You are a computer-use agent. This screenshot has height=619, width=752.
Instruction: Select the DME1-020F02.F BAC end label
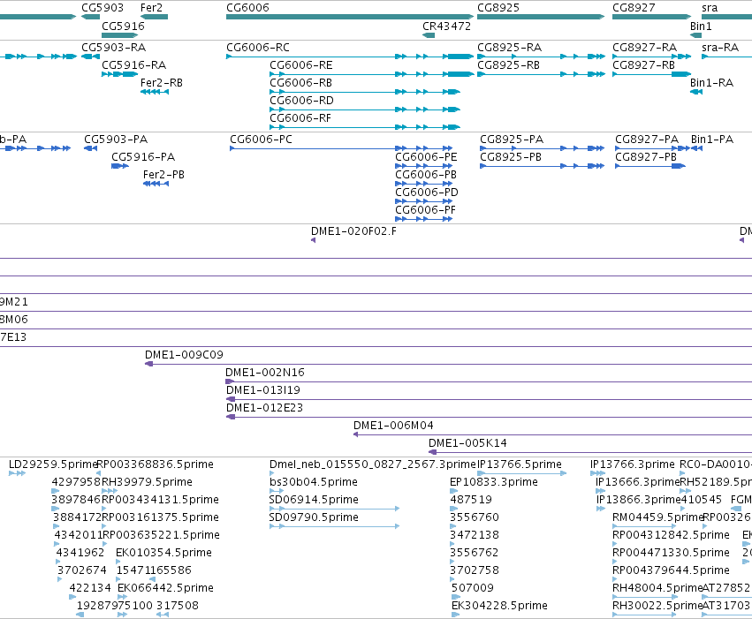[x=353, y=231]
